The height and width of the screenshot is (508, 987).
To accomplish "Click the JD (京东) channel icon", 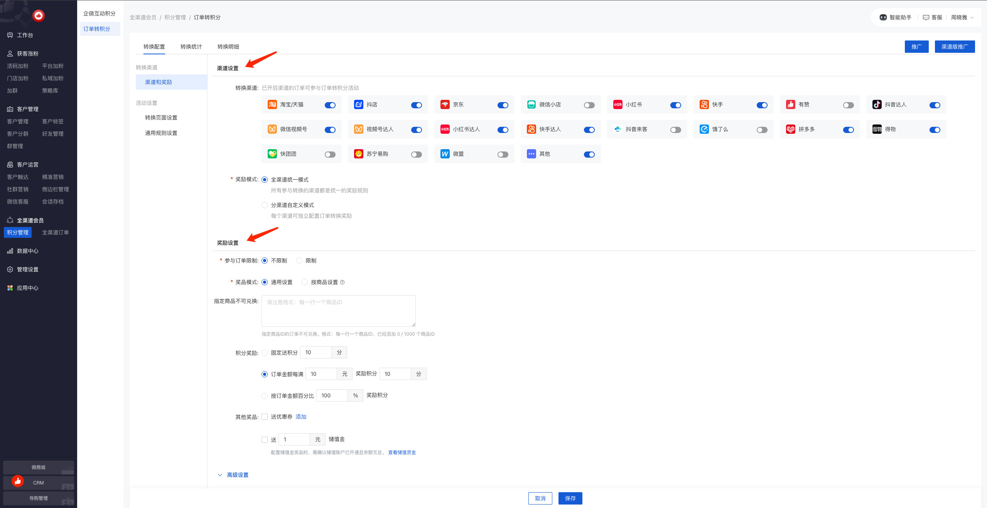I will [x=445, y=104].
